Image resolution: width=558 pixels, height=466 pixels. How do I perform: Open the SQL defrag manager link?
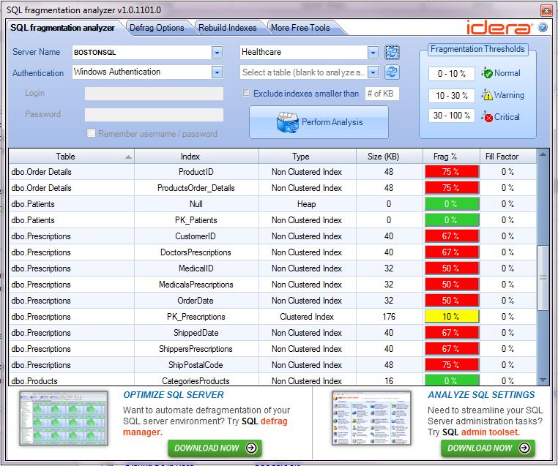click(x=205, y=426)
